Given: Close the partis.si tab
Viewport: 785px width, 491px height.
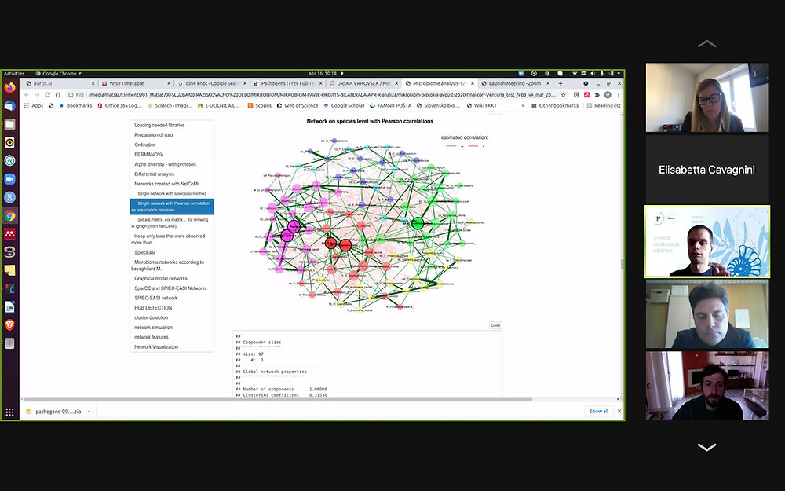Looking at the screenshot, I should coord(93,84).
